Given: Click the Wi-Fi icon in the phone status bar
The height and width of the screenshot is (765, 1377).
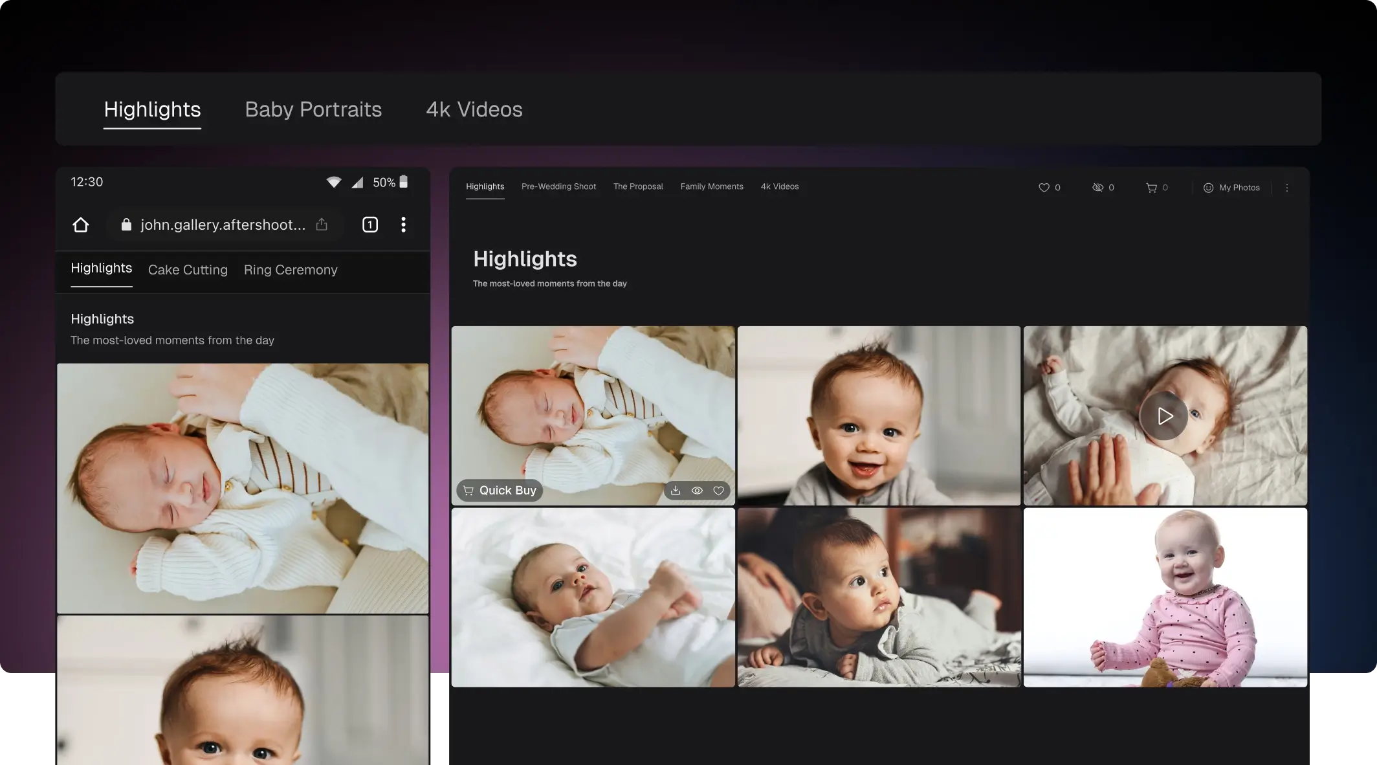Looking at the screenshot, I should coord(334,183).
